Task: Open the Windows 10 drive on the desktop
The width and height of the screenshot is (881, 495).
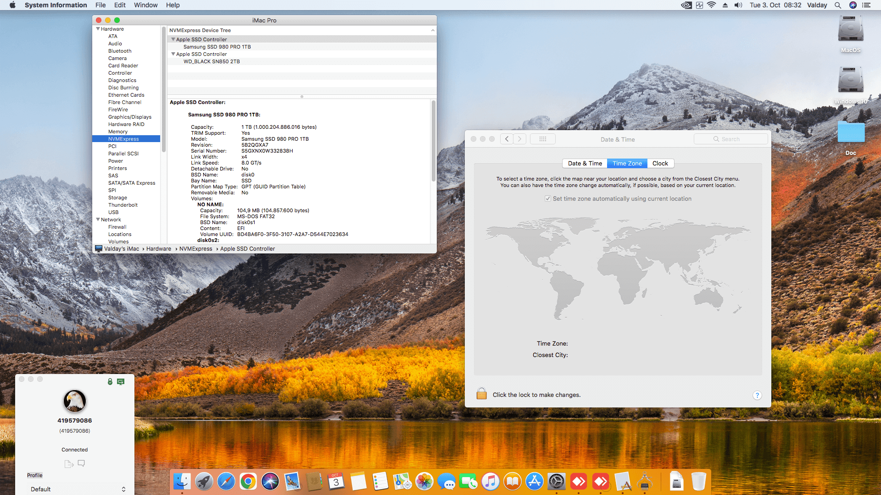Action: point(851,80)
